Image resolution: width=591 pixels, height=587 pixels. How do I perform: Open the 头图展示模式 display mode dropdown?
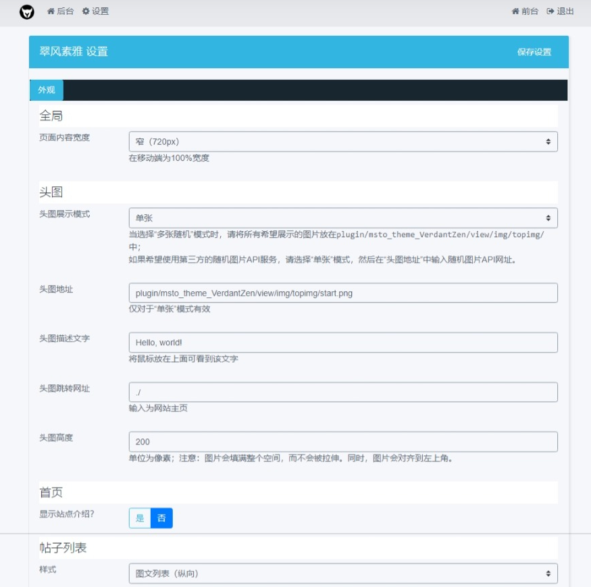344,218
